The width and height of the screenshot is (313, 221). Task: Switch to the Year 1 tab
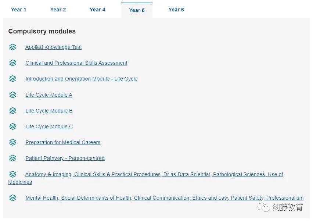pos(19,10)
